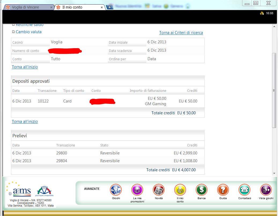Viewport: 278px width, 216px height.
Task: Minimize the browser window
Action: (x=247, y=3)
